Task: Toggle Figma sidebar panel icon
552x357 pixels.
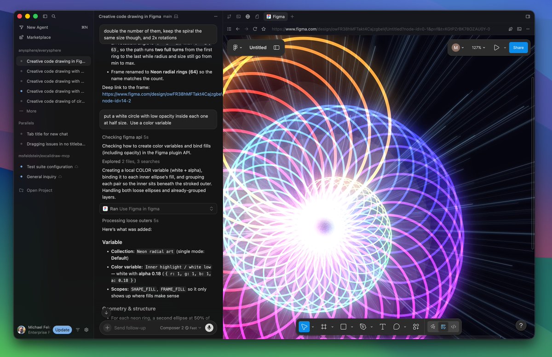Action: click(x=276, y=47)
